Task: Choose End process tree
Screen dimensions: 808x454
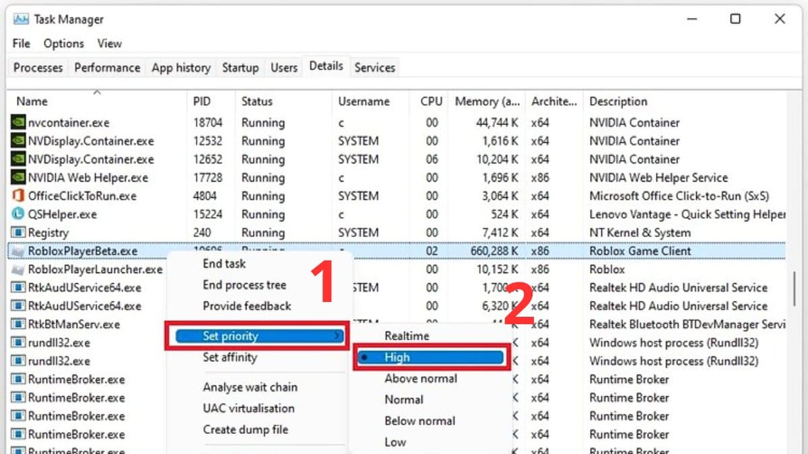Action: 244,285
